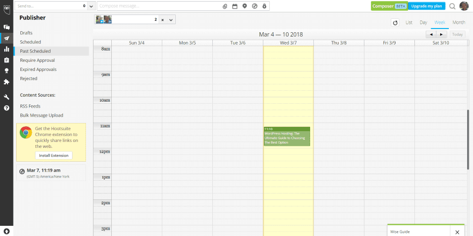Image resolution: width=473 pixels, height=236 pixels.
Task: Clear selected profiles with the x button
Action: tap(162, 19)
